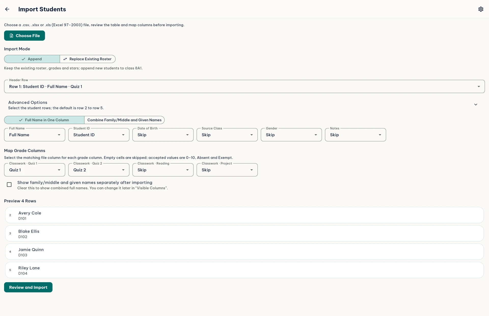Expand the Advanced Options section
This screenshot has width=489, height=316.
click(244, 105)
